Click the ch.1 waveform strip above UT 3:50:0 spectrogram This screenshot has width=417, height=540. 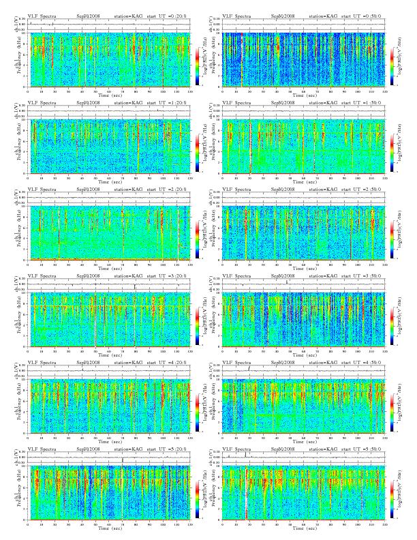click(303, 284)
